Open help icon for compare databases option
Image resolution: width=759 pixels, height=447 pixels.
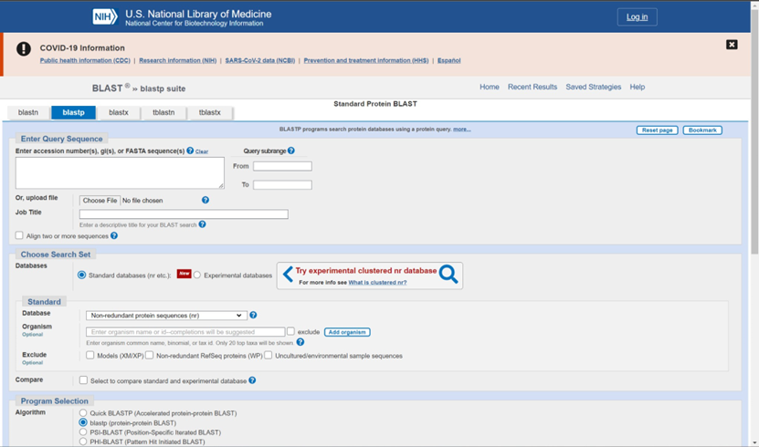pos(252,380)
